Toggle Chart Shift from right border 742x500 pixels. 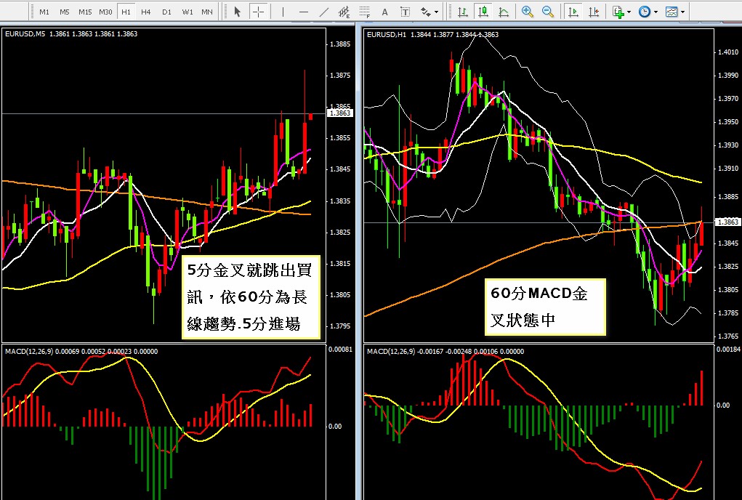[x=594, y=12]
